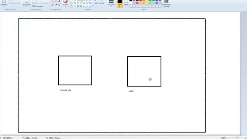Select the cloud callout shape

pyautogui.click(x=90, y=6)
